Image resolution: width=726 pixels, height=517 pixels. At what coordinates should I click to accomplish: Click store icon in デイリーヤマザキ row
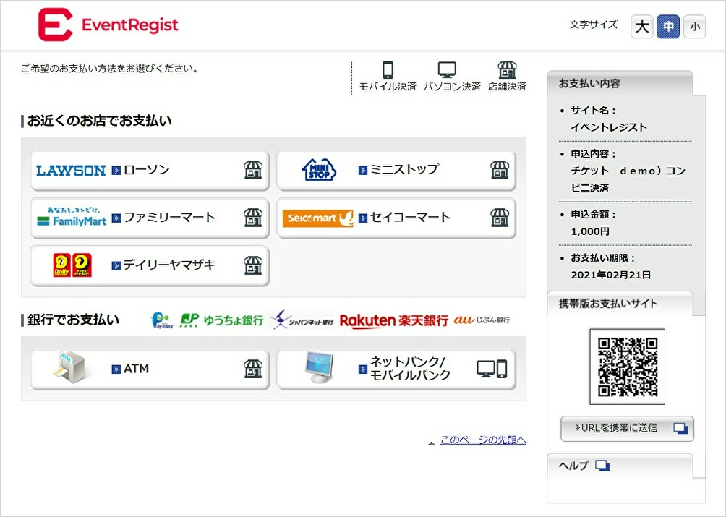pos(253,265)
